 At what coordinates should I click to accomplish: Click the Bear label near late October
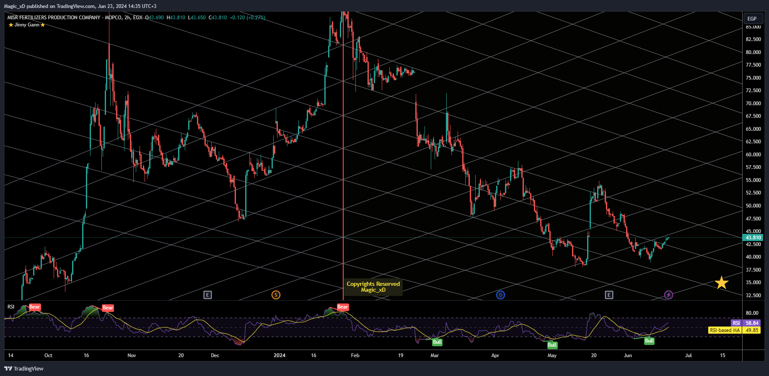tap(108, 308)
